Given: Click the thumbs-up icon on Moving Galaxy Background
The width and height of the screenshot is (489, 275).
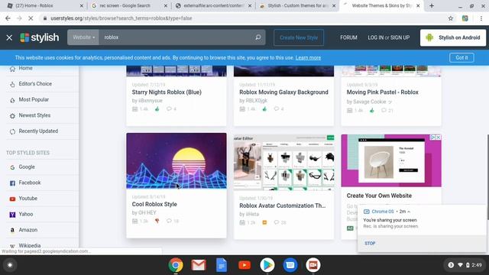Looking at the screenshot, I should tap(264, 108).
